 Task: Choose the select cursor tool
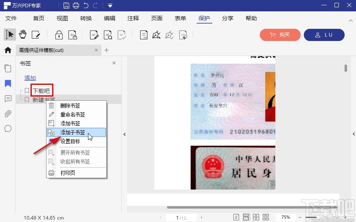point(9,34)
